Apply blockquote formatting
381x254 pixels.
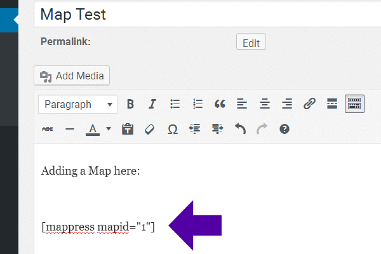220,104
